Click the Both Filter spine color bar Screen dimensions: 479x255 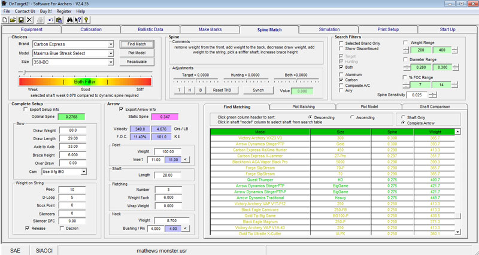[85, 82]
